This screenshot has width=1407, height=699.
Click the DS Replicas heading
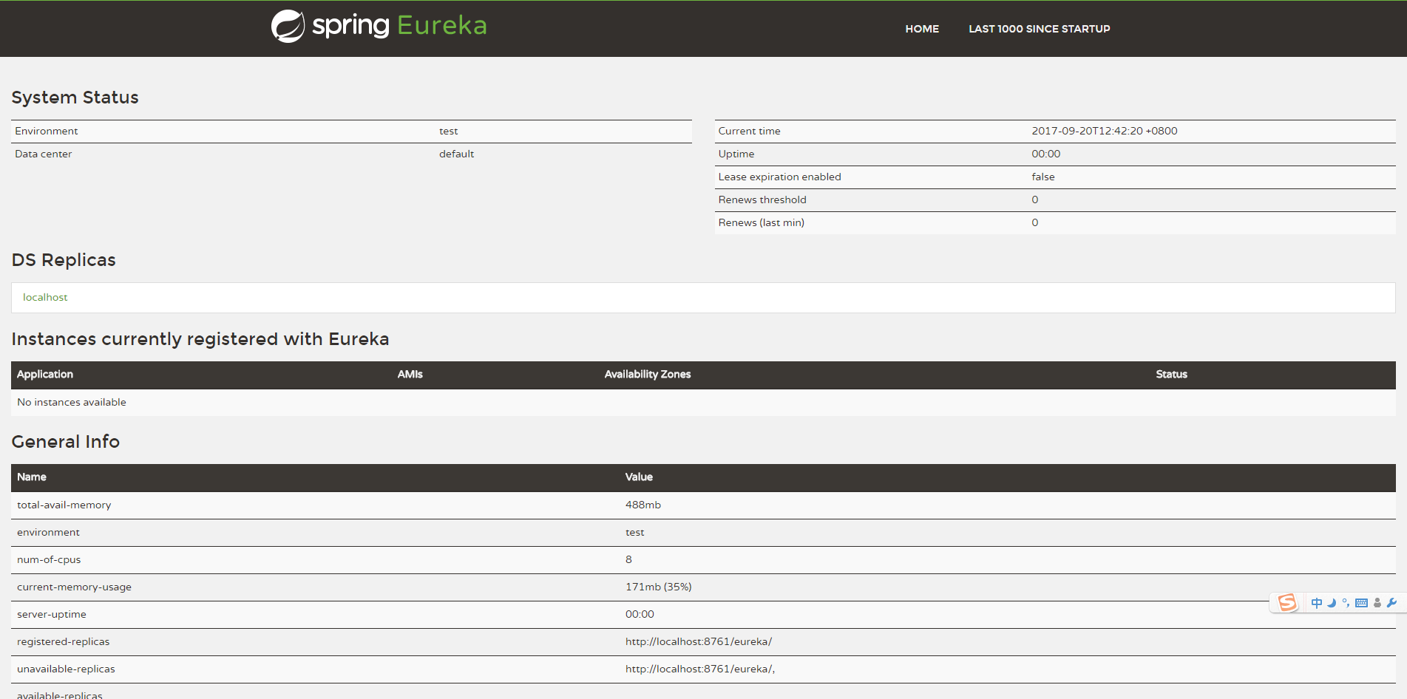tap(64, 260)
